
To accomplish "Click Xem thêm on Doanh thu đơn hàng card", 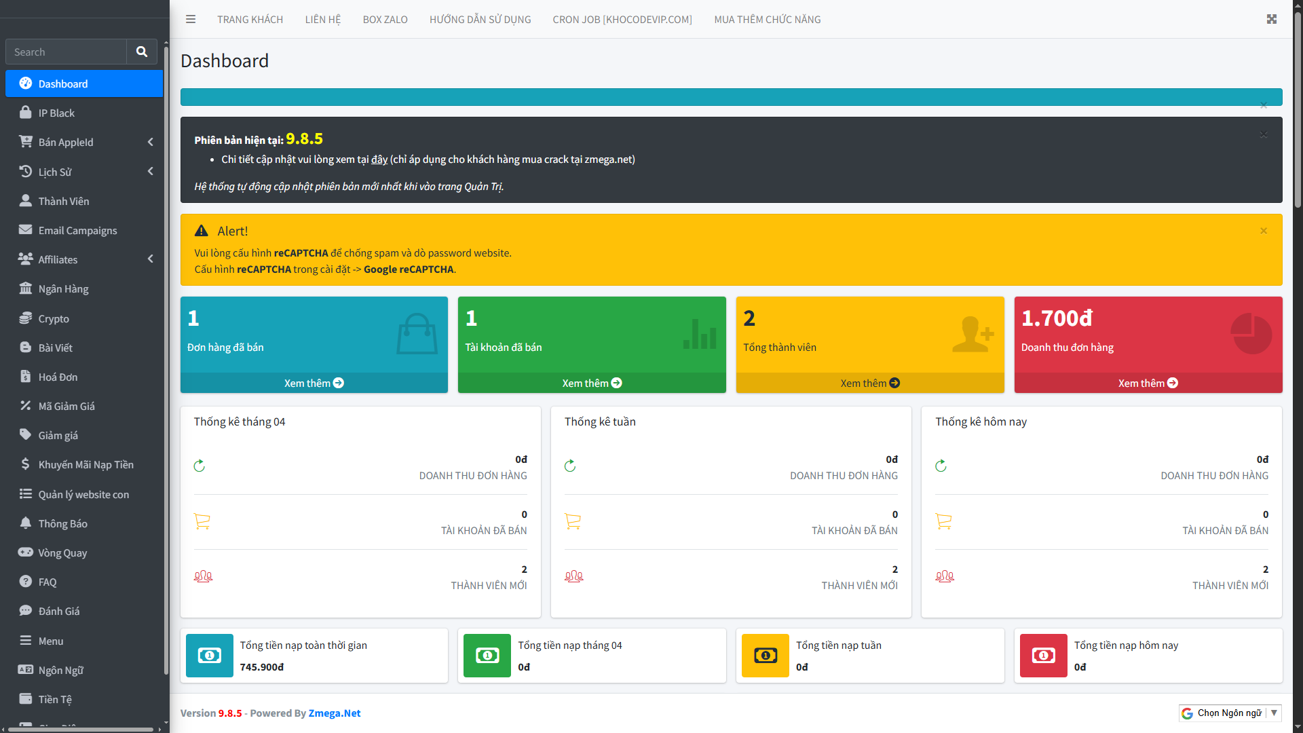I will [x=1148, y=383].
